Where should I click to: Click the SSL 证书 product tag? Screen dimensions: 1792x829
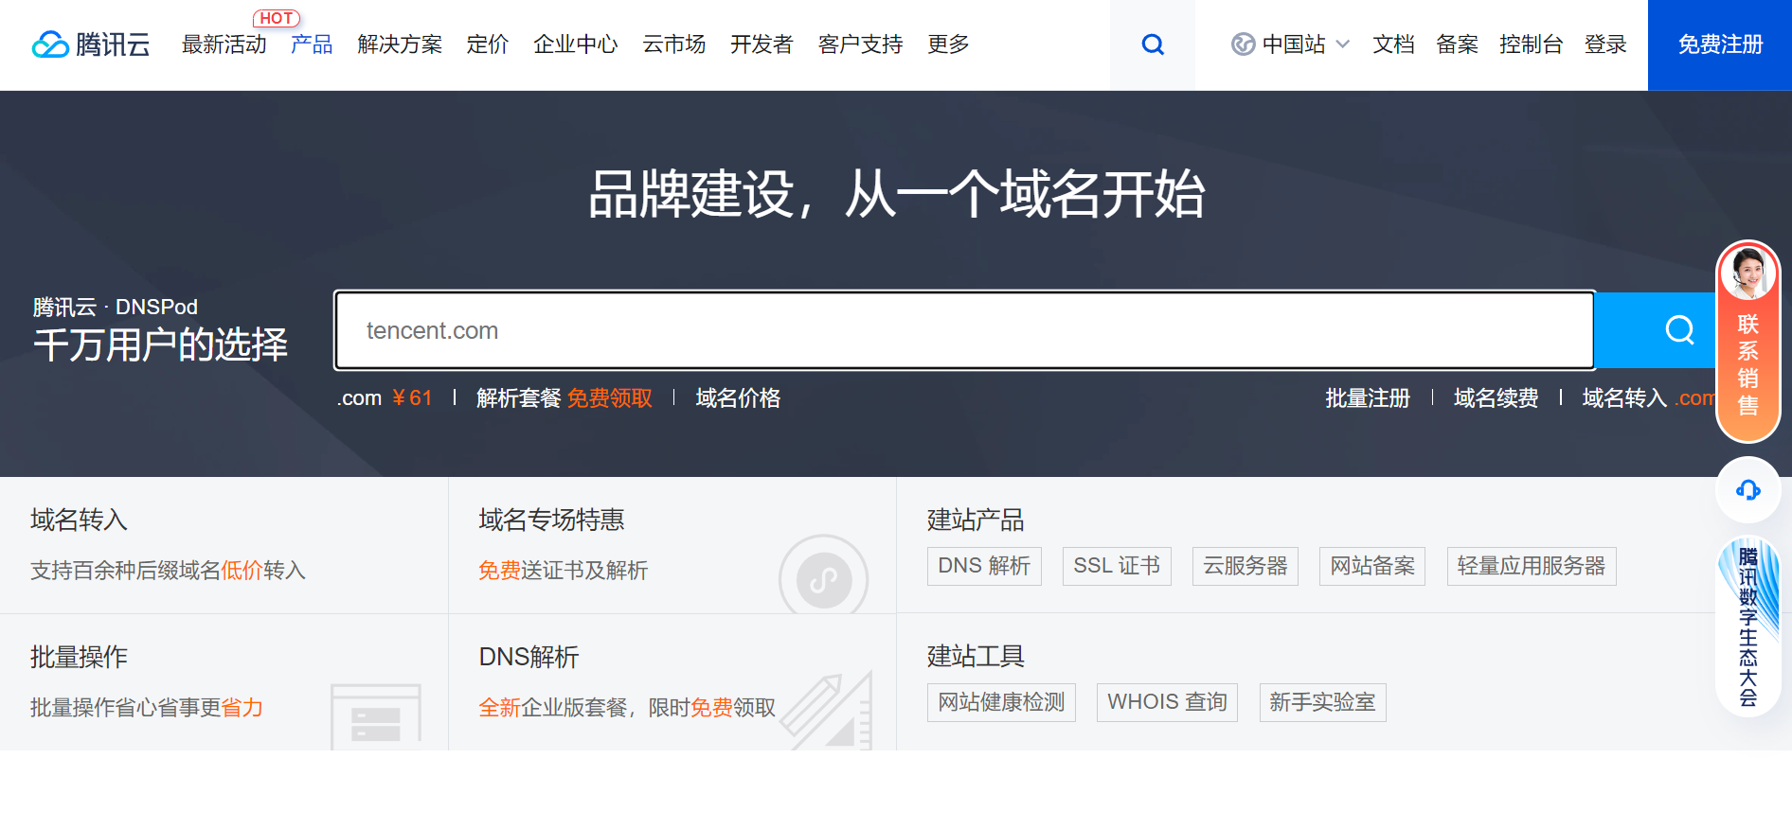(x=1117, y=566)
